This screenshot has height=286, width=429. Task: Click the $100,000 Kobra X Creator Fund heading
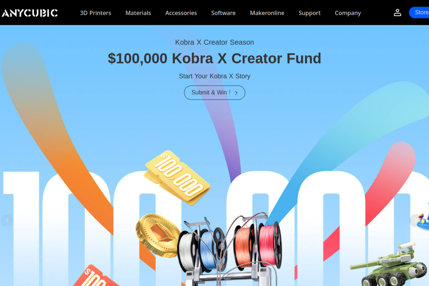(214, 58)
